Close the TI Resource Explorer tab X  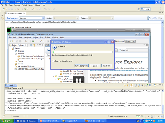pyautogui.click(x=24, y=13)
